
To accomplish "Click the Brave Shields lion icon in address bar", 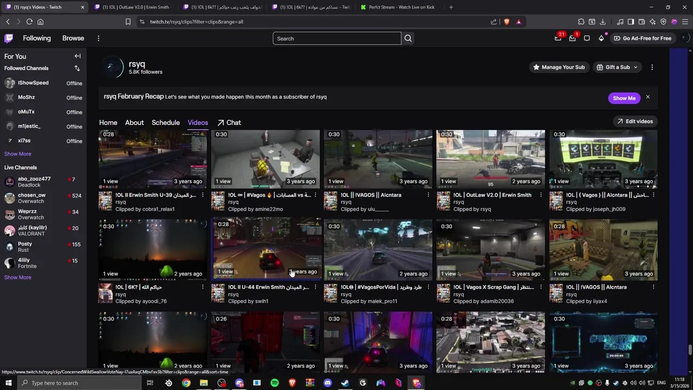I will pyautogui.click(x=507, y=22).
